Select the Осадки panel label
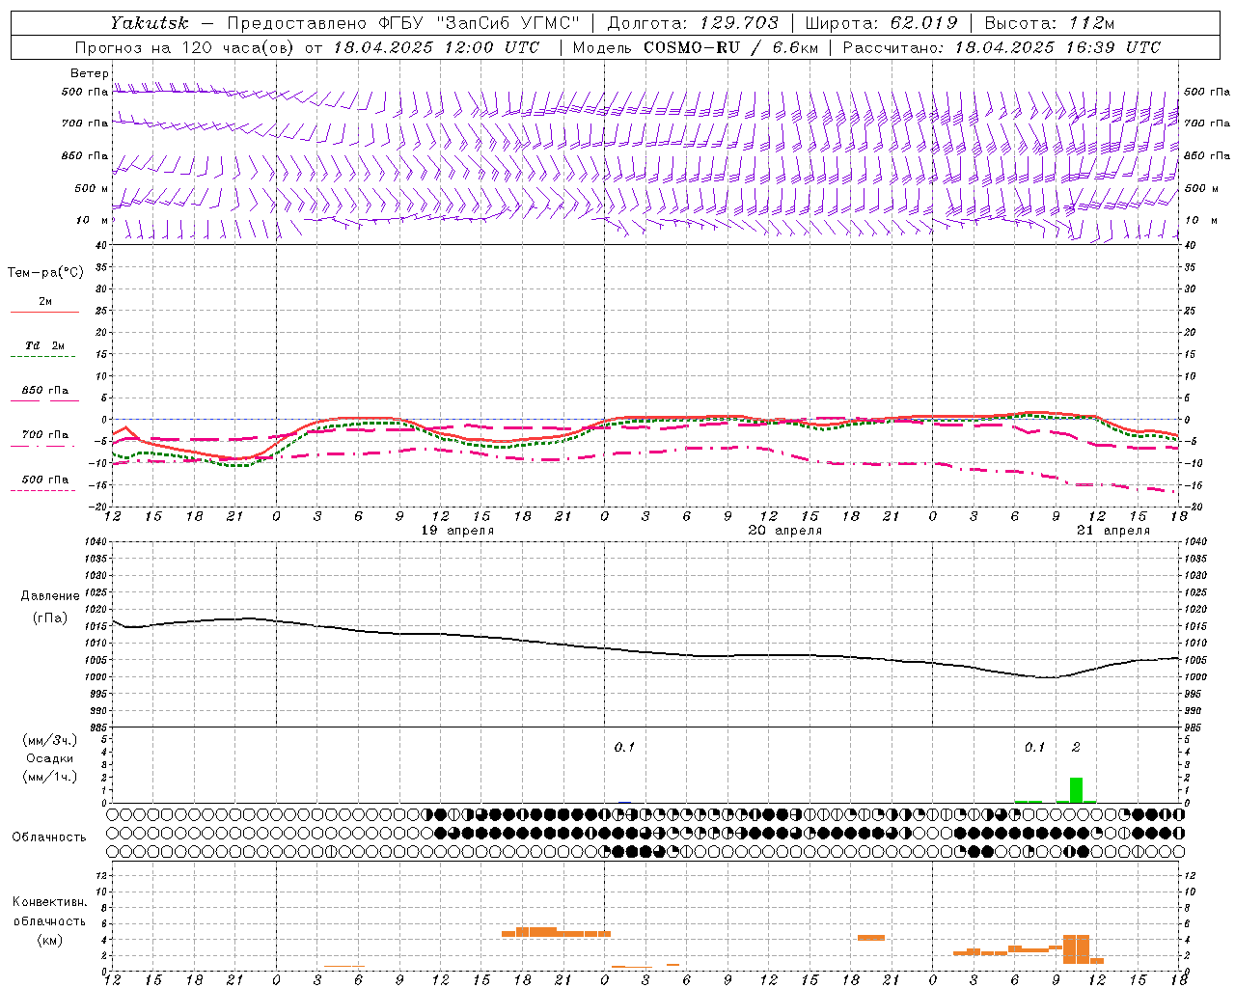 (50, 758)
